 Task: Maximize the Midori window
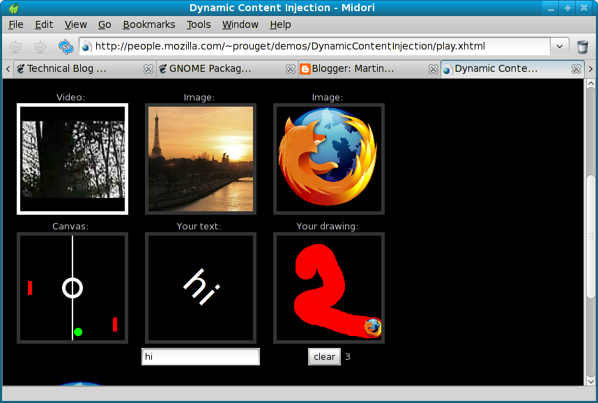[x=567, y=8]
